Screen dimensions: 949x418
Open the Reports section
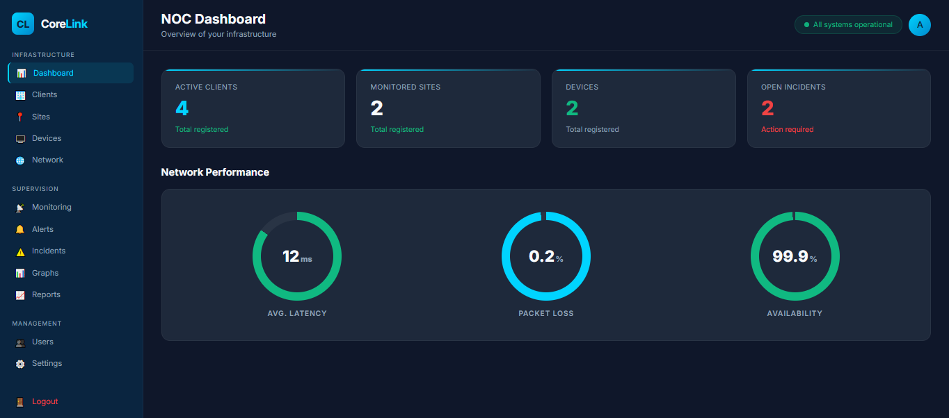[x=71, y=294]
